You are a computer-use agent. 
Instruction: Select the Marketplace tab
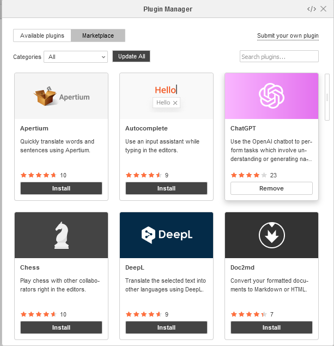point(98,35)
